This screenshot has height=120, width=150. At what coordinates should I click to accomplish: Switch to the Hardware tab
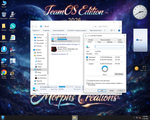point(109,42)
